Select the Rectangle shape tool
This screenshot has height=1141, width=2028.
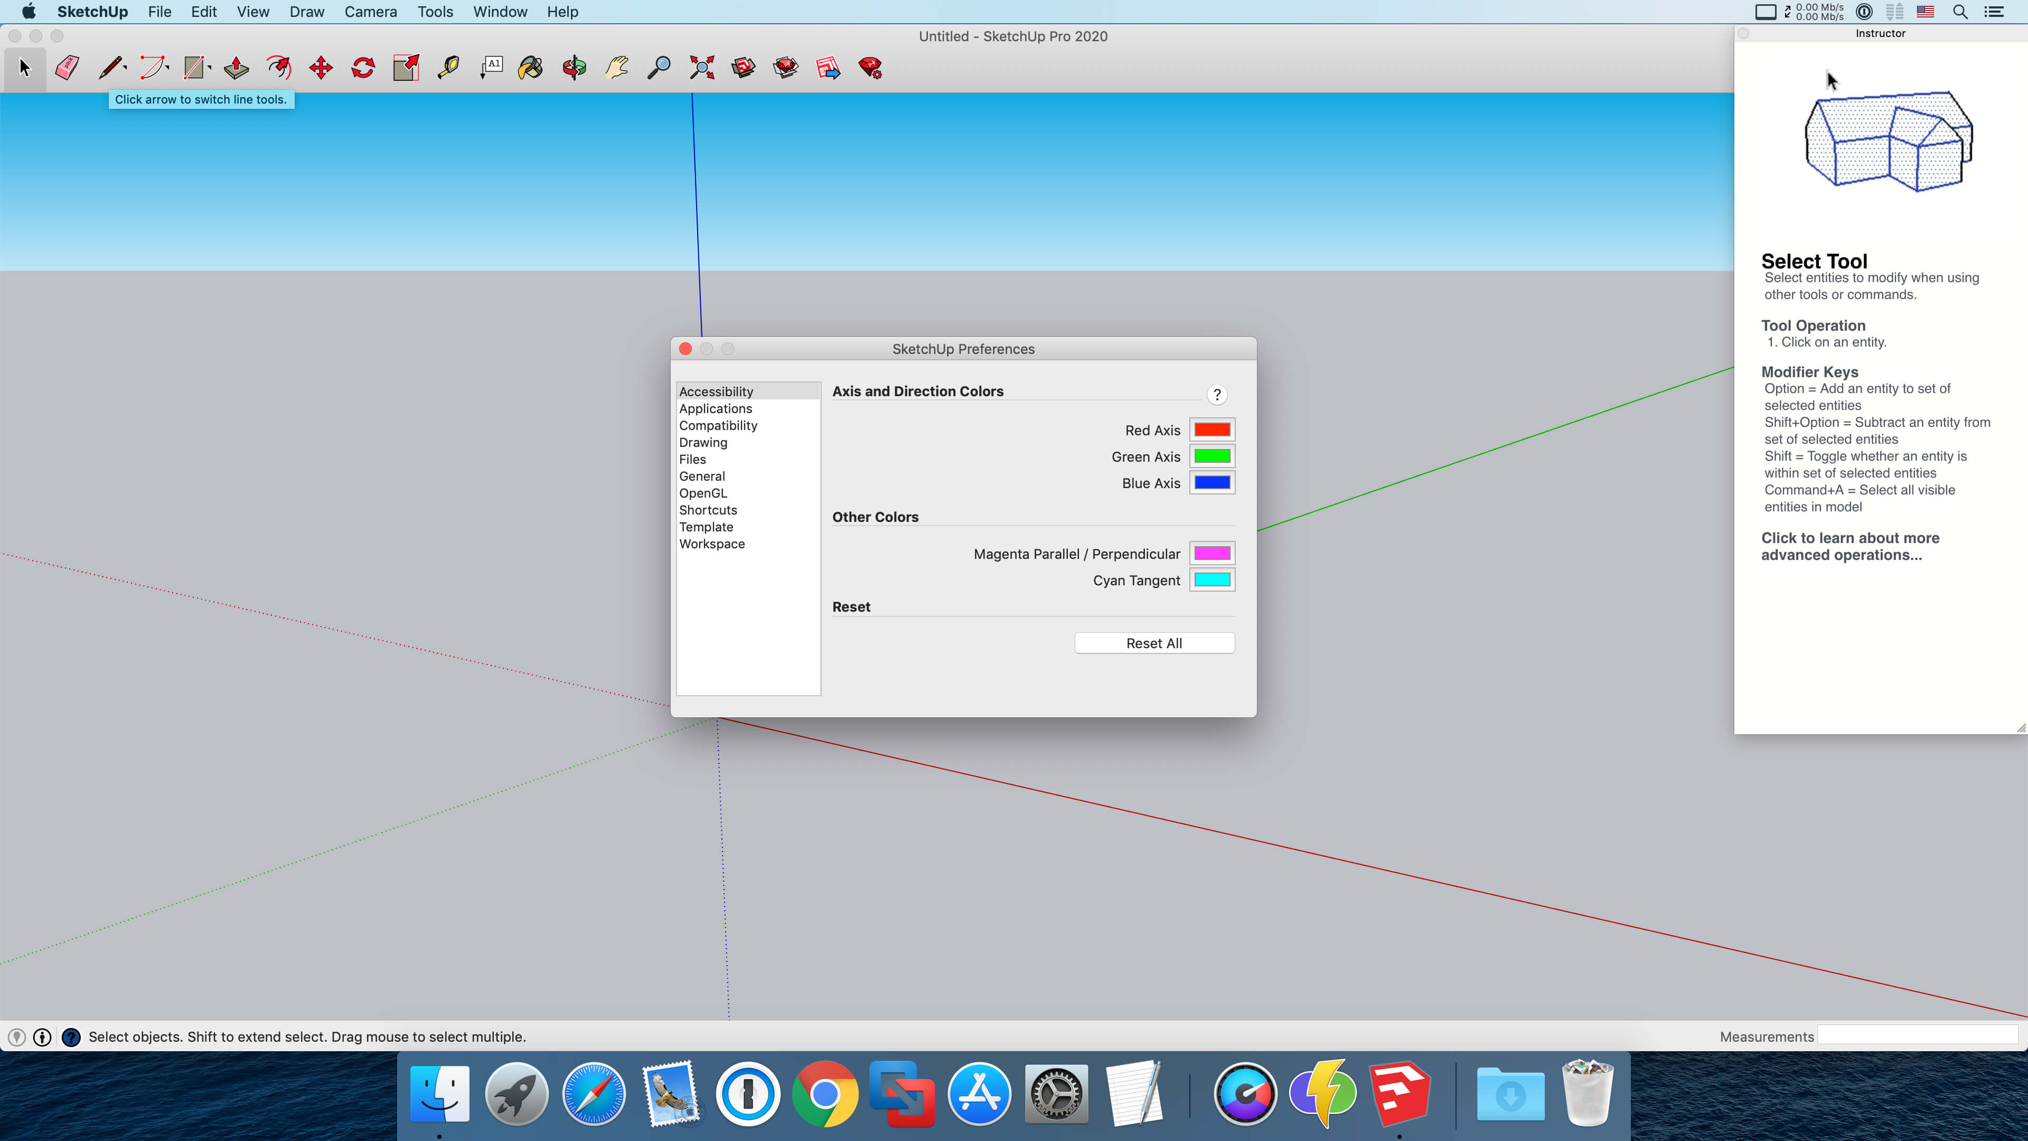(194, 68)
